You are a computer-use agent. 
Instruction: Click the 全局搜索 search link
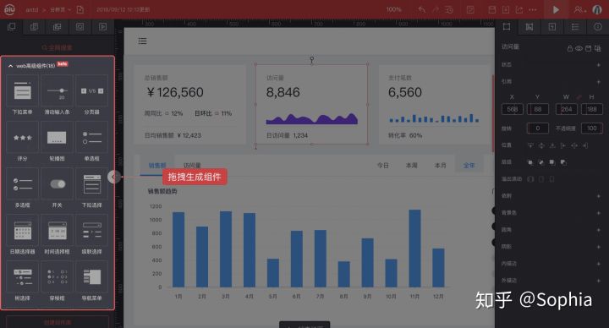coord(58,47)
